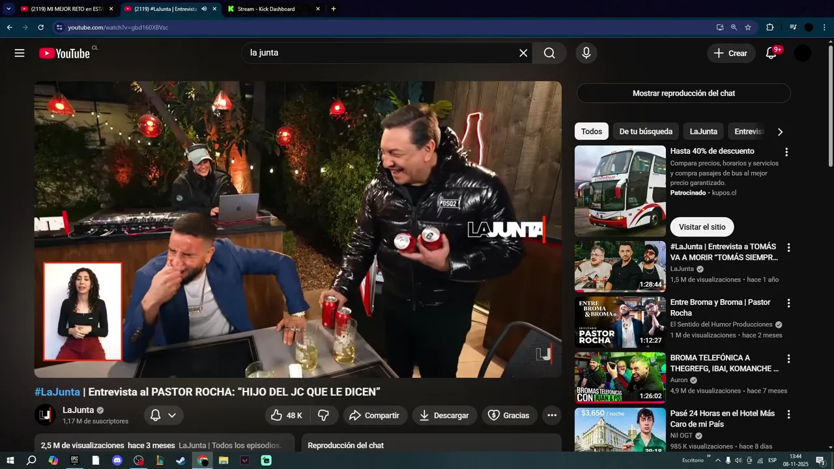Viewport: 834px width, 469px height.
Task: Show hidden system tray icons
Action: [718, 461]
